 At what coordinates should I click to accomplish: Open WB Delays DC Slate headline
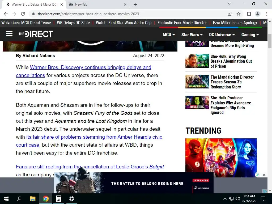73,23
